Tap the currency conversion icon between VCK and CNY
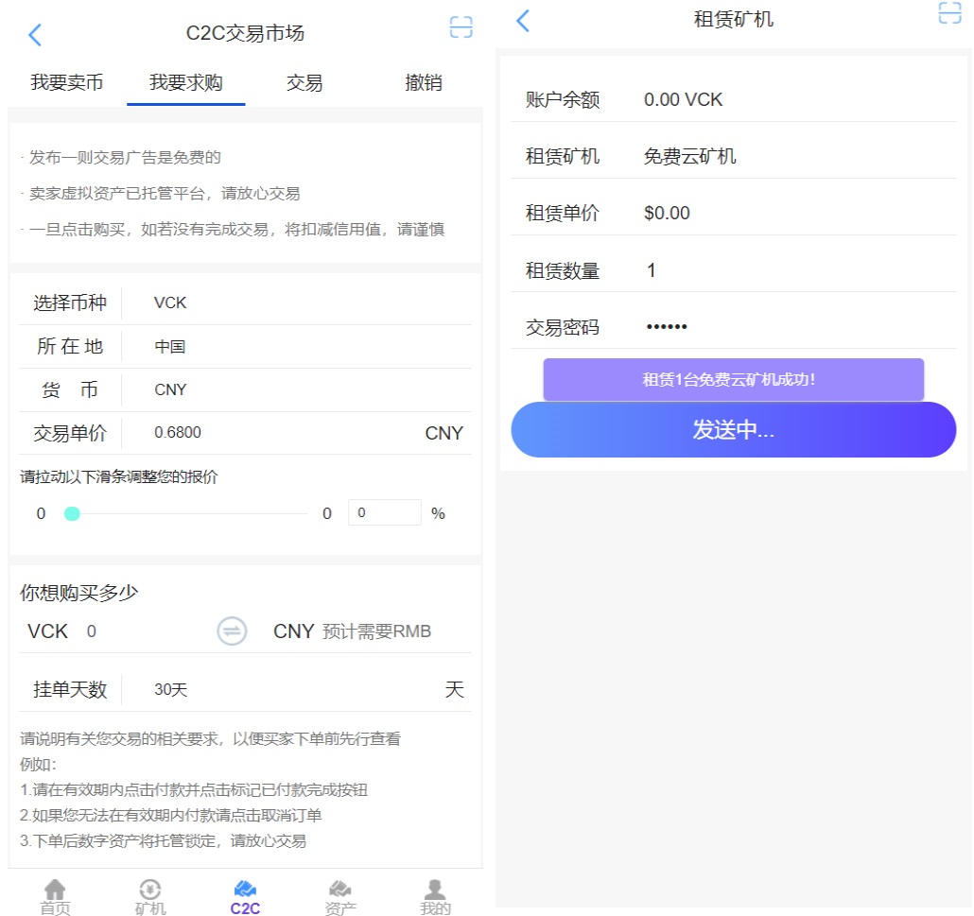Screen dimensions: 974x916 [231, 631]
